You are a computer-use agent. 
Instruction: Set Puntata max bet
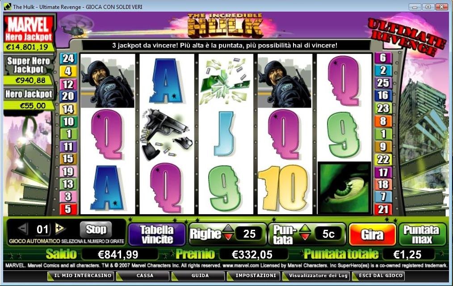(x=422, y=234)
